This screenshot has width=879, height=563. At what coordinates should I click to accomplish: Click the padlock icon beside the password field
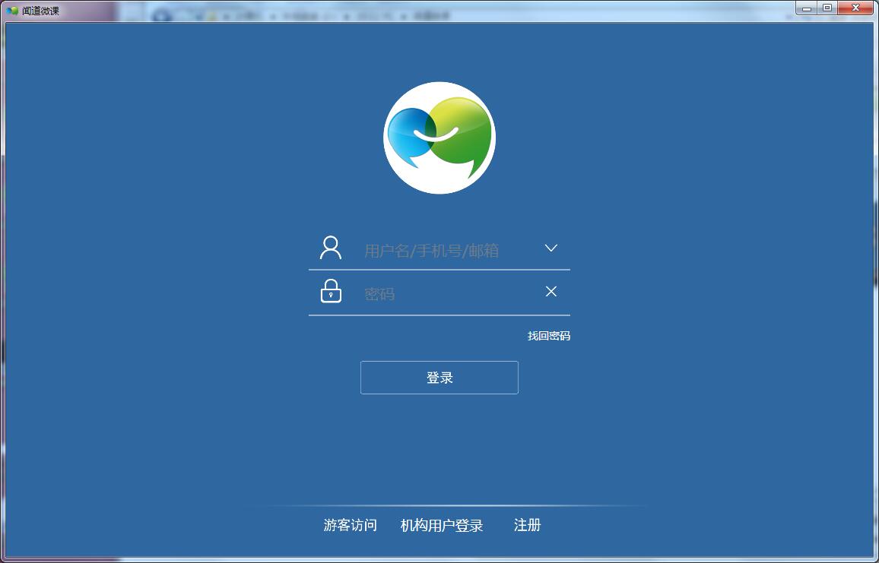(330, 291)
